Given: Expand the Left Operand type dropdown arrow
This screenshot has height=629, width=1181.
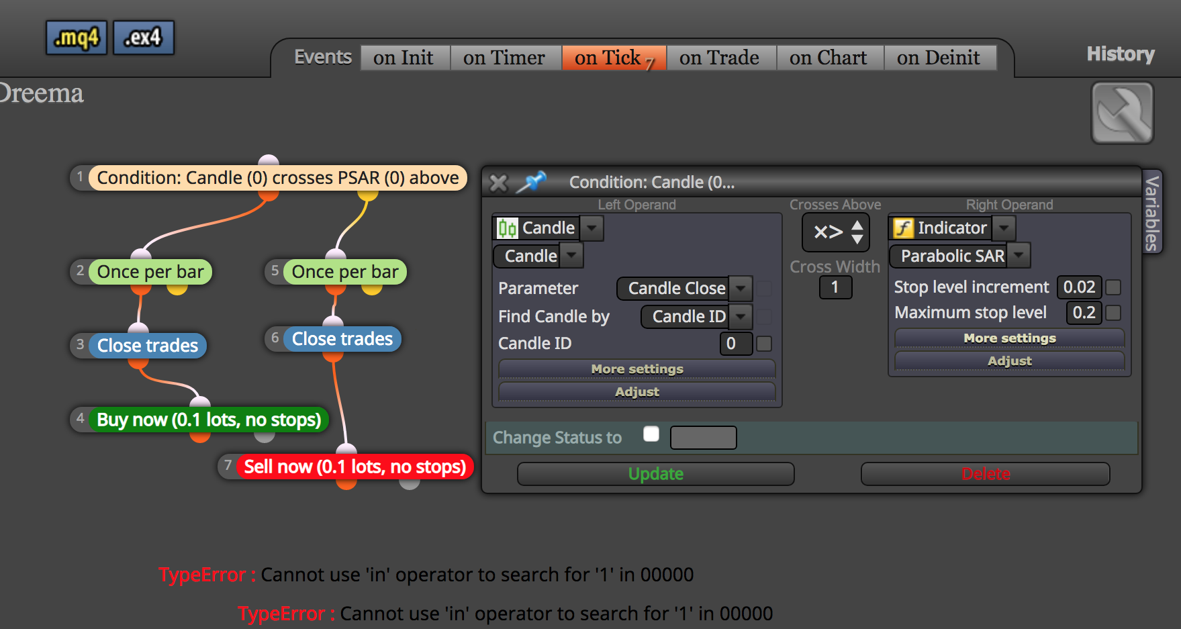Looking at the screenshot, I should [x=592, y=228].
